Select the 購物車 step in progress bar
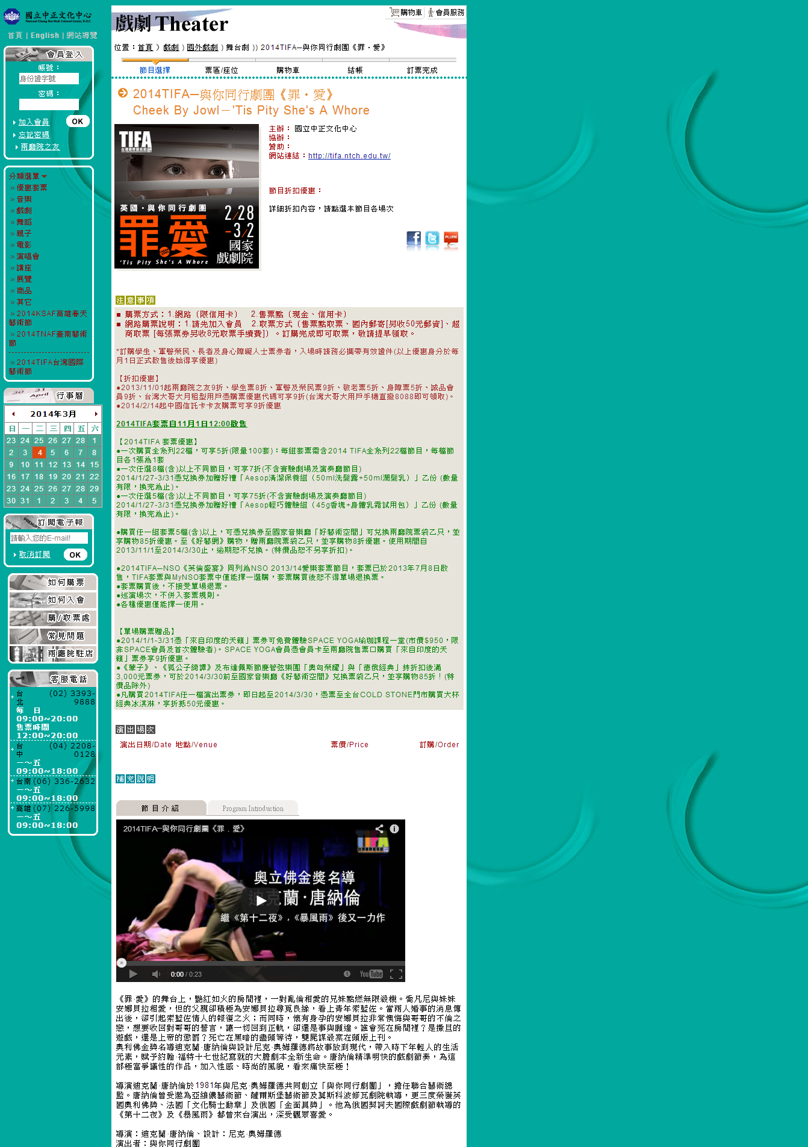The image size is (808, 1147). 288,70
